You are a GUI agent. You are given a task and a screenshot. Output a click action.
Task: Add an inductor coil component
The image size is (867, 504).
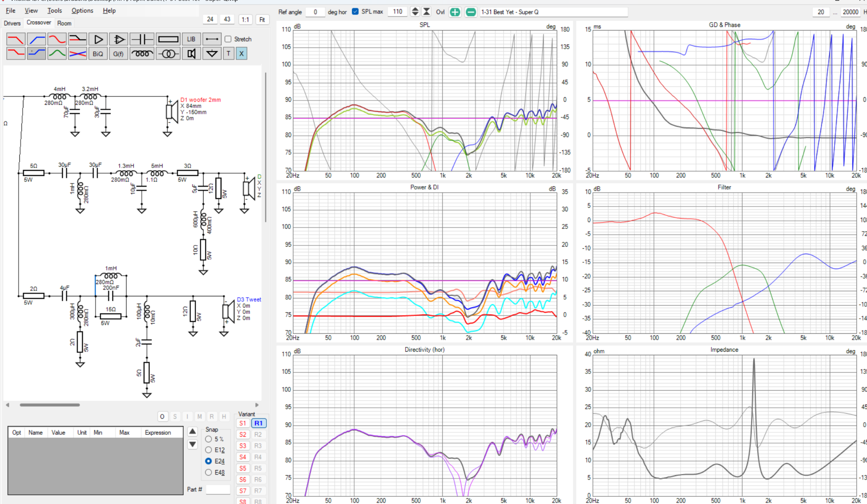click(142, 54)
